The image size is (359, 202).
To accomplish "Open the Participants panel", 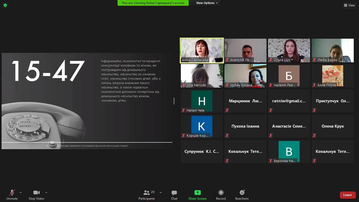I will click(147, 195).
